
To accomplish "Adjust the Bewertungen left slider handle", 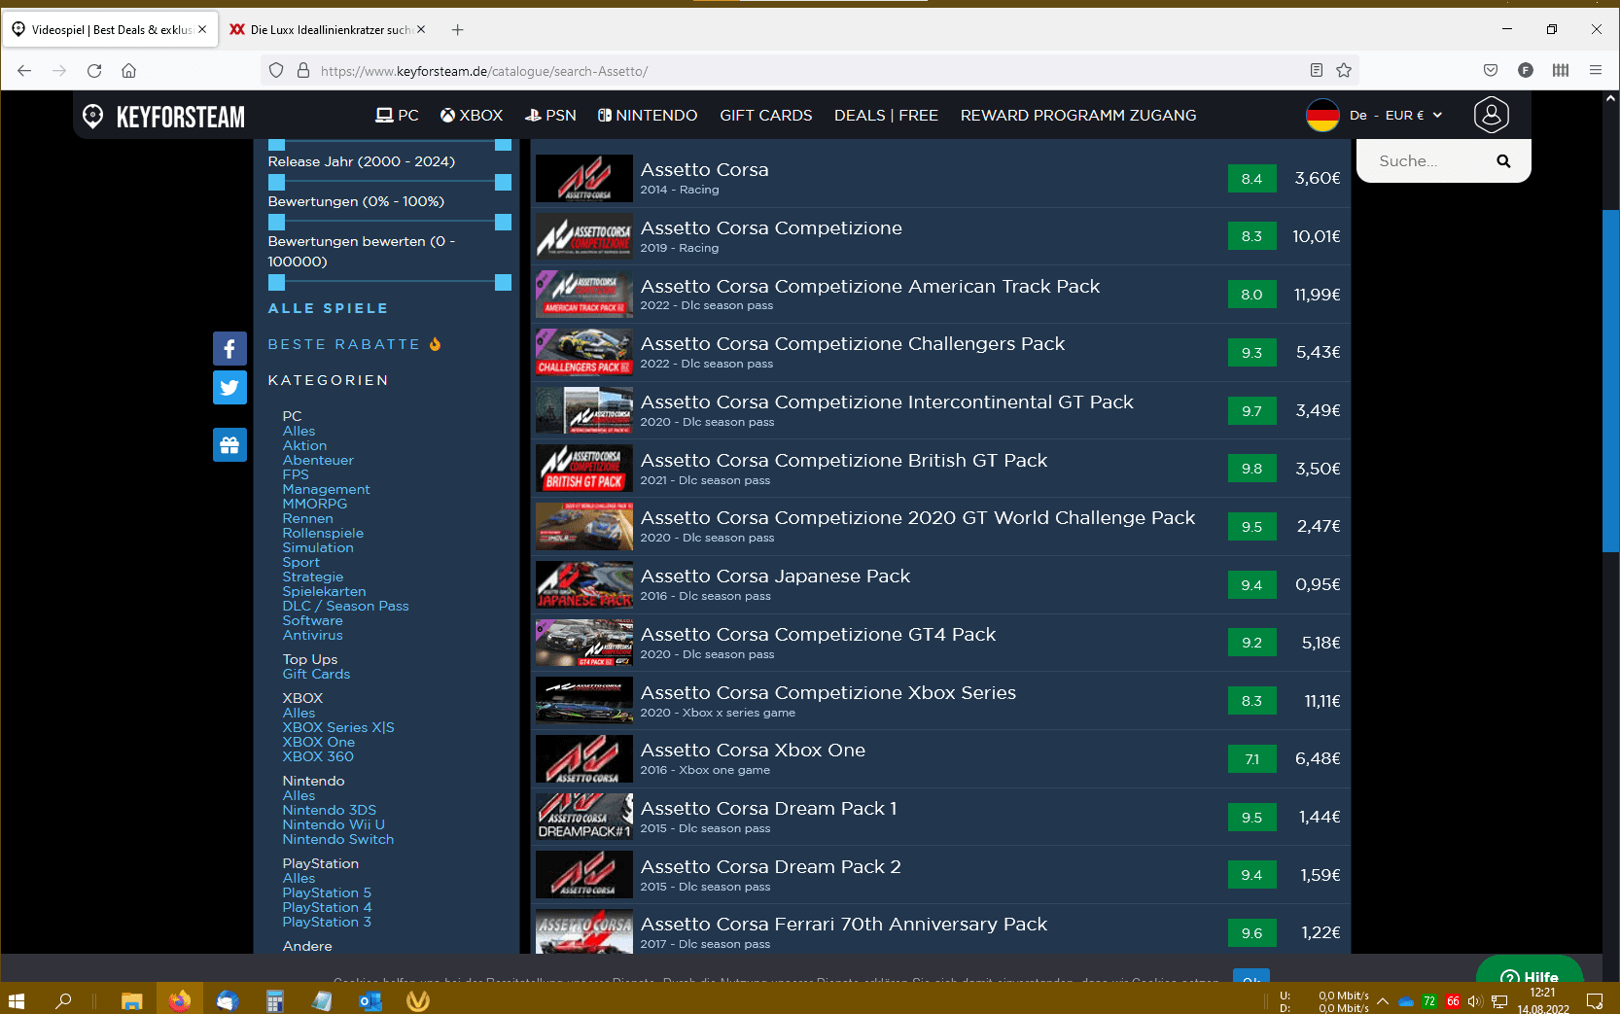I will pyautogui.click(x=276, y=223).
